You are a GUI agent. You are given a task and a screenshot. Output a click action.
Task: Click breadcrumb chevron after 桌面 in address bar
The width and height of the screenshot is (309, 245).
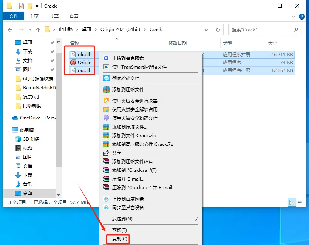coord(96,29)
